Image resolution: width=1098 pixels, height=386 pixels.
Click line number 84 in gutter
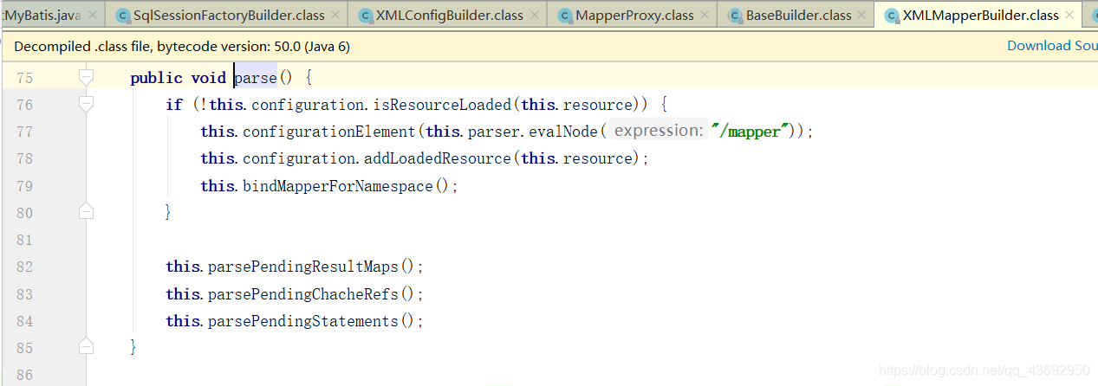click(x=24, y=321)
